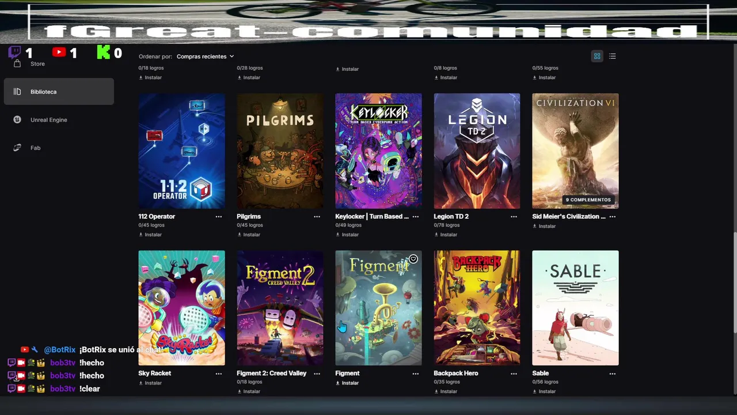737x415 pixels.
Task: Add Figment to wishlist heart icon
Action: [x=413, y=259]
